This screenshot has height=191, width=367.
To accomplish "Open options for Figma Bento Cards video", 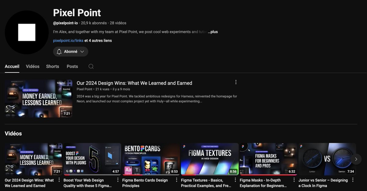I will tap(176, 180).
